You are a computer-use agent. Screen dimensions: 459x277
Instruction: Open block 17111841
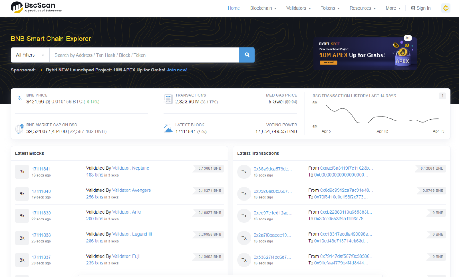(x=41, y=169)
